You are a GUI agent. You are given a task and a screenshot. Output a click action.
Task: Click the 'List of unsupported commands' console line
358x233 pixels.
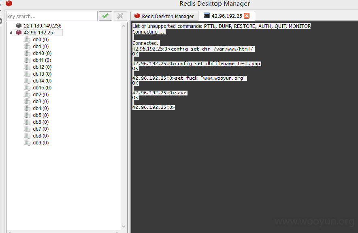(x=222, y=26)
